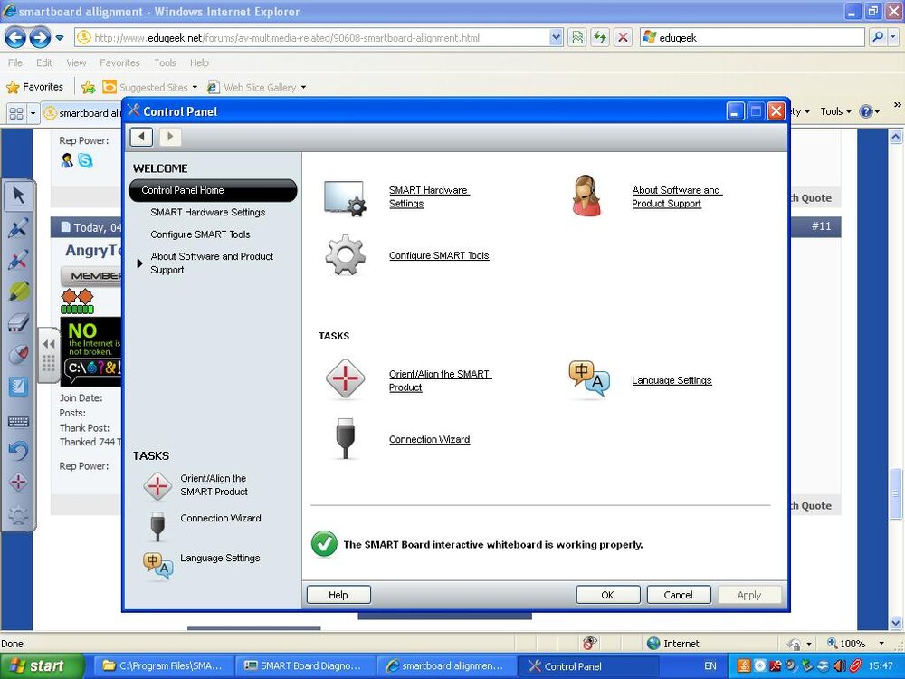Click the red crosshair Orient icon in main pane

(x=345, y=379)
